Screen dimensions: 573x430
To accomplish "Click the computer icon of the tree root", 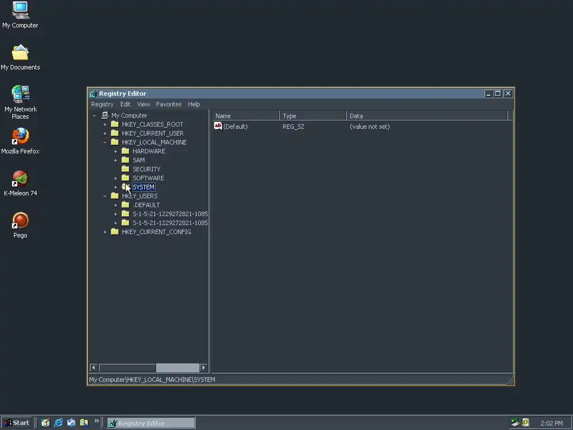I will 105,115.
